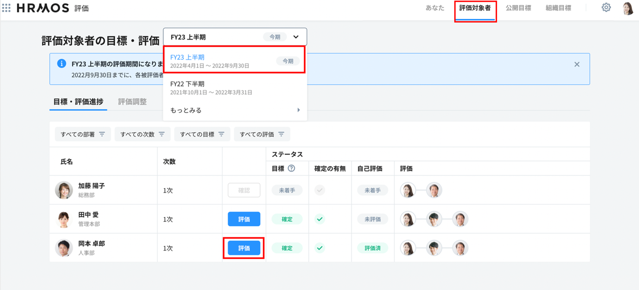Image resolution: width=639 pixels, height=290 pixels.
Task: Click the help icon next to 目標
Action: point(291,168)
